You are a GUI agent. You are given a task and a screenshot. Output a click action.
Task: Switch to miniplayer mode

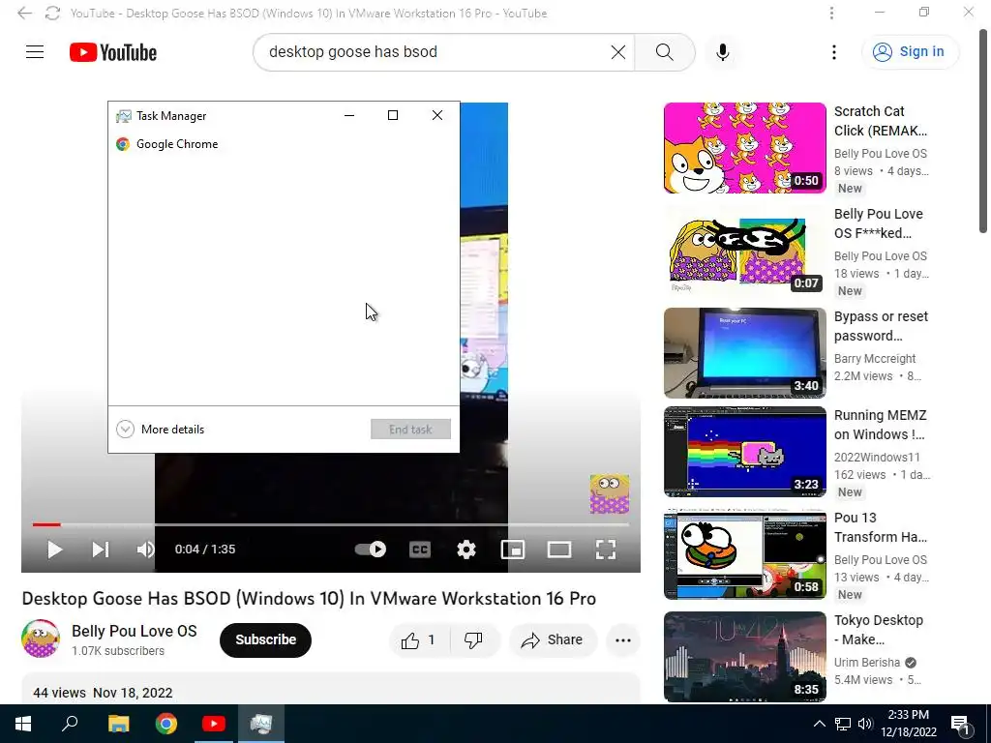513,550
